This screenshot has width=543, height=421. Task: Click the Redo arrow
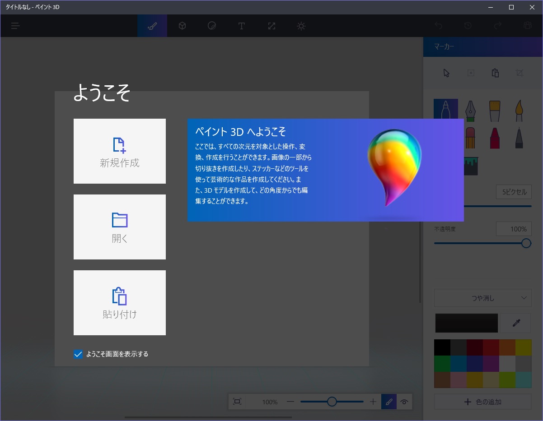[498, 26]
